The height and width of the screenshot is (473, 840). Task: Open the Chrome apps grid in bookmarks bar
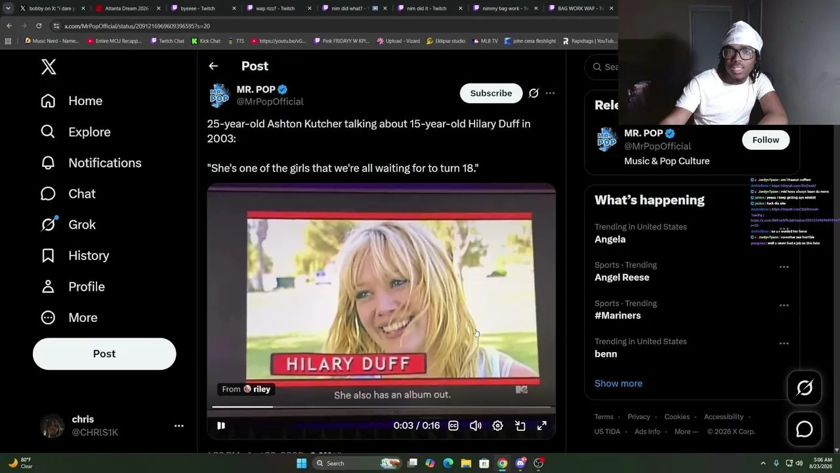[x=8, y=41]
